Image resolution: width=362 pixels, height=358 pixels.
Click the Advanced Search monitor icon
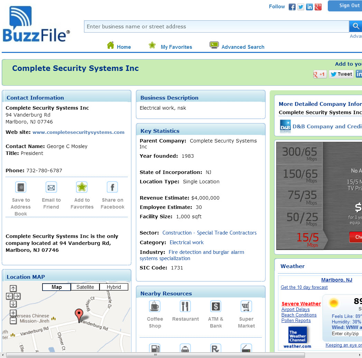pyautogui.click(x=214, y=45)
